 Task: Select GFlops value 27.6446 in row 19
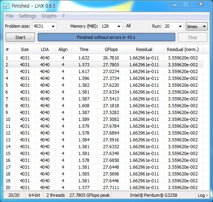click(111, 181)
